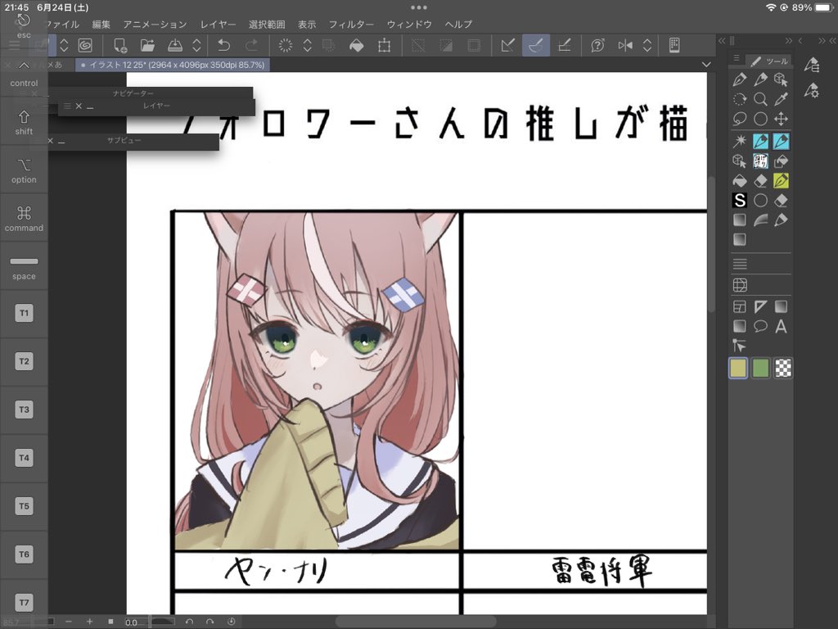The image size is (838, 629).
Task: Toggle the transparent color checkered swatch
Action: [x=782, y=368]
